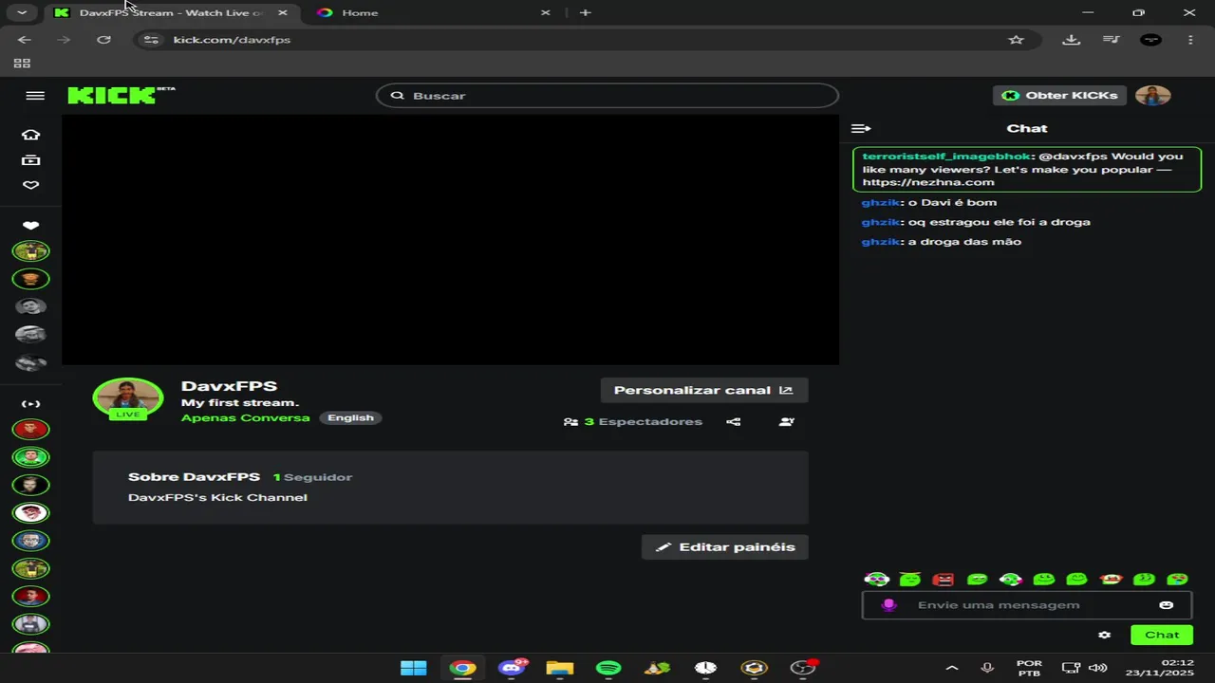Go to Home via house icon
The image size is (1215, 683).
[x=31, y=135]
